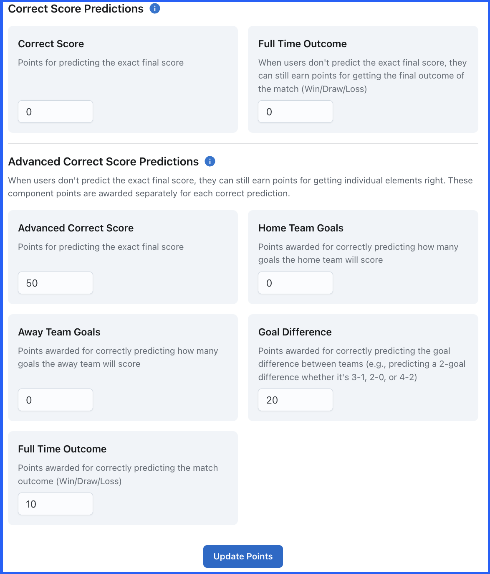Click Goal Difference description text

pyautogui.click(x=362, y=364)
